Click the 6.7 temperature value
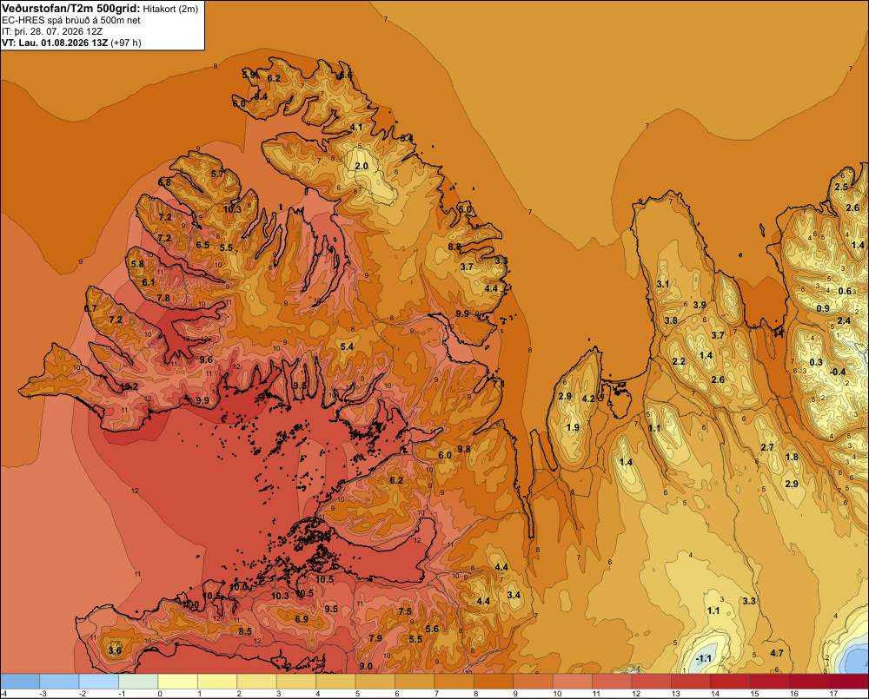The height and width of the screenshot is (699, 869). click(x=90, y=308)
